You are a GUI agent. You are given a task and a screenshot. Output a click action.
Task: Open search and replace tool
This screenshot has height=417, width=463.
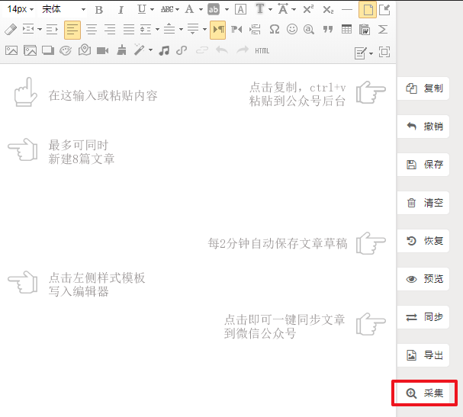click(x=309, y=29)
